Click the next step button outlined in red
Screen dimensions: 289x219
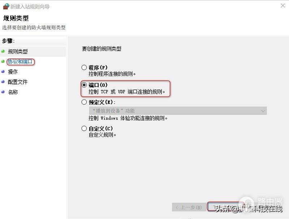225,206
